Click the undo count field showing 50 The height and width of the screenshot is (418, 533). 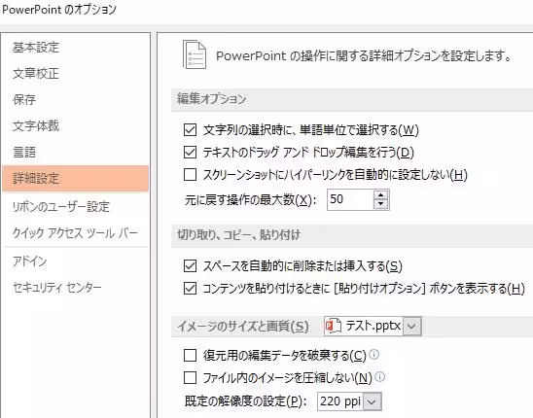tap(350, 199)
